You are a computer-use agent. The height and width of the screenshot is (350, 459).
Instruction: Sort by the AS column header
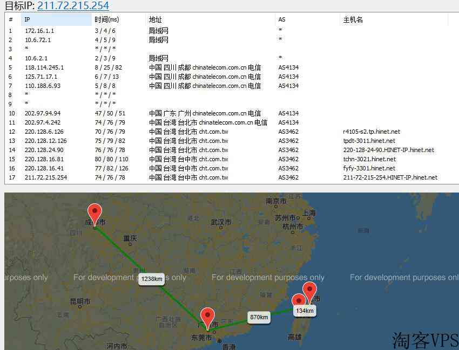307,19
